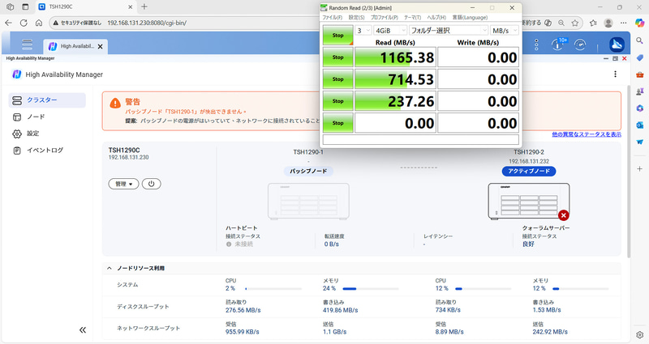Image resolution: width=649 pixels, height=344 pixels.
Task: Click the All Stop button in CrystalDiskMark
Action: pos(337,36)
